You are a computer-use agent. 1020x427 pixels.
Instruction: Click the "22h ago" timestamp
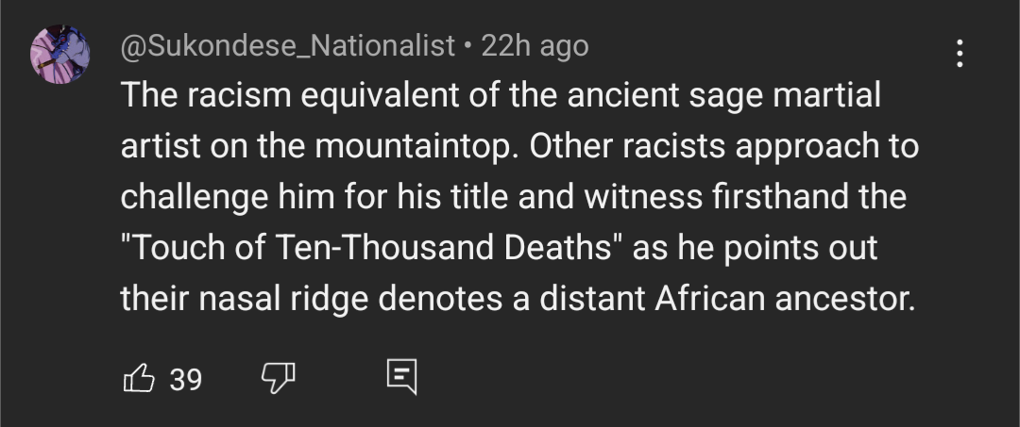[x=535, y=46]
